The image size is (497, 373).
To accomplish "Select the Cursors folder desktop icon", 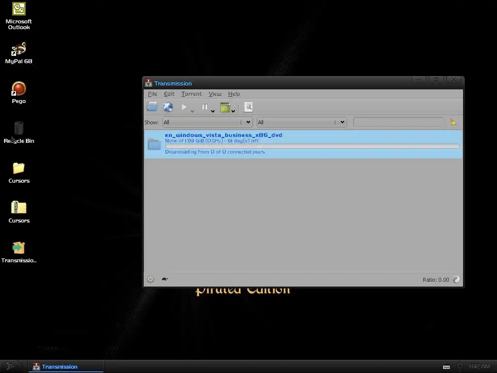I will coord(19,172).
